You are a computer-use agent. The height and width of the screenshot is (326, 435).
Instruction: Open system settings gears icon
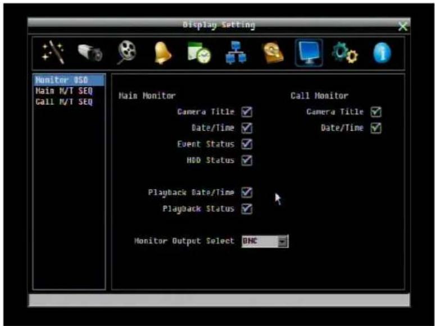pos(345,53)
